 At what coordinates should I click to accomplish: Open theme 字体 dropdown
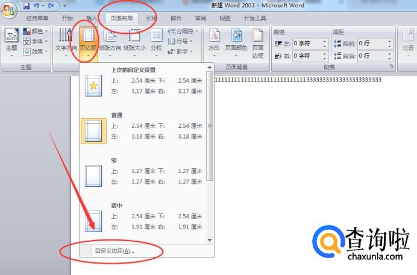pyautogui.click(x=35, y=41)
